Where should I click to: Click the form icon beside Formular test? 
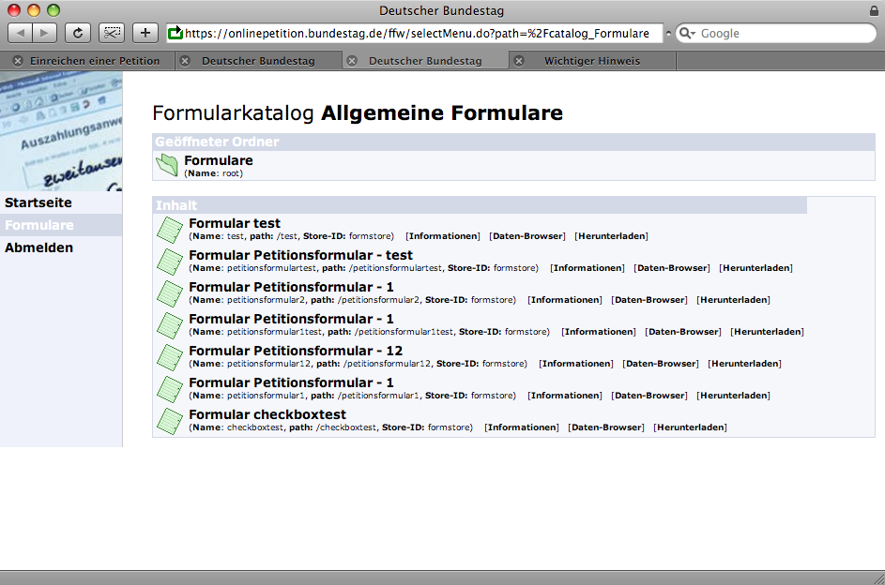(x=169, y=230)
